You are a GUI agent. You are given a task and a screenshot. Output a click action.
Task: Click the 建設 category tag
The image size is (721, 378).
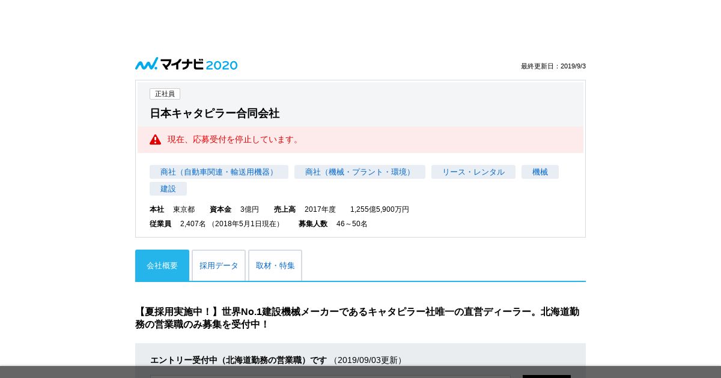click(x=168, y=189)
